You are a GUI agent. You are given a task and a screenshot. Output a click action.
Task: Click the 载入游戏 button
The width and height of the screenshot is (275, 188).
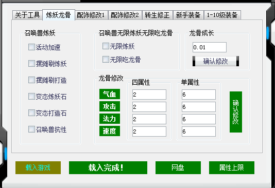point(38,167)
